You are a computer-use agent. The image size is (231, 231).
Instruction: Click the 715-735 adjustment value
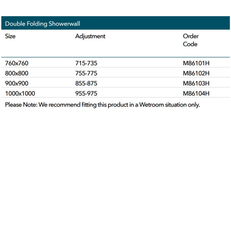click(x=86, y=63)
